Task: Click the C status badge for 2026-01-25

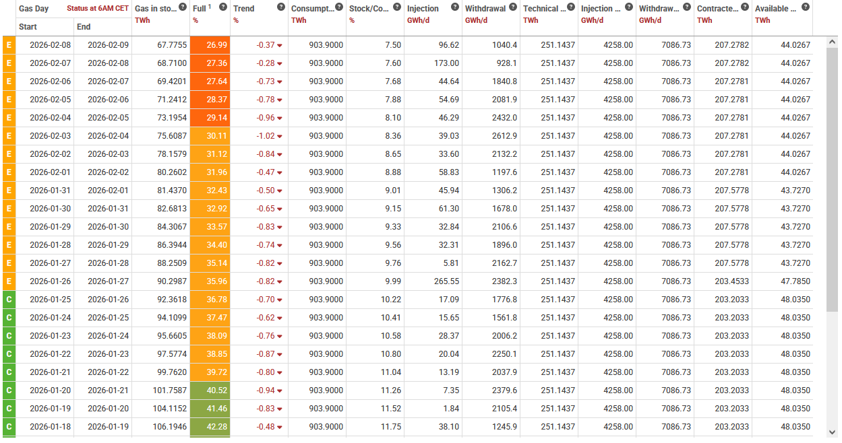Action: click(9, 300)
